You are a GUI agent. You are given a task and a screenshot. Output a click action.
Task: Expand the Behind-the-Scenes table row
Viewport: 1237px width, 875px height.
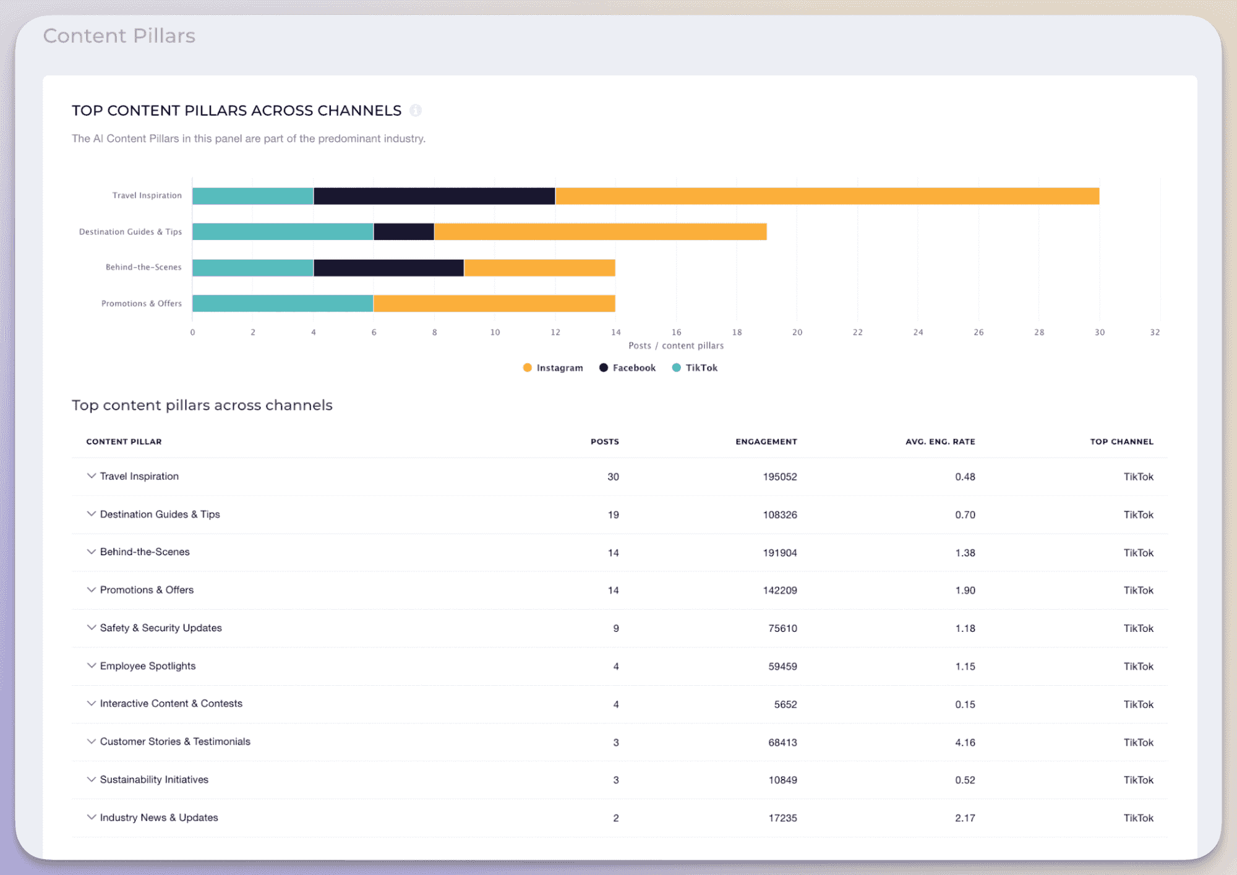92,552
